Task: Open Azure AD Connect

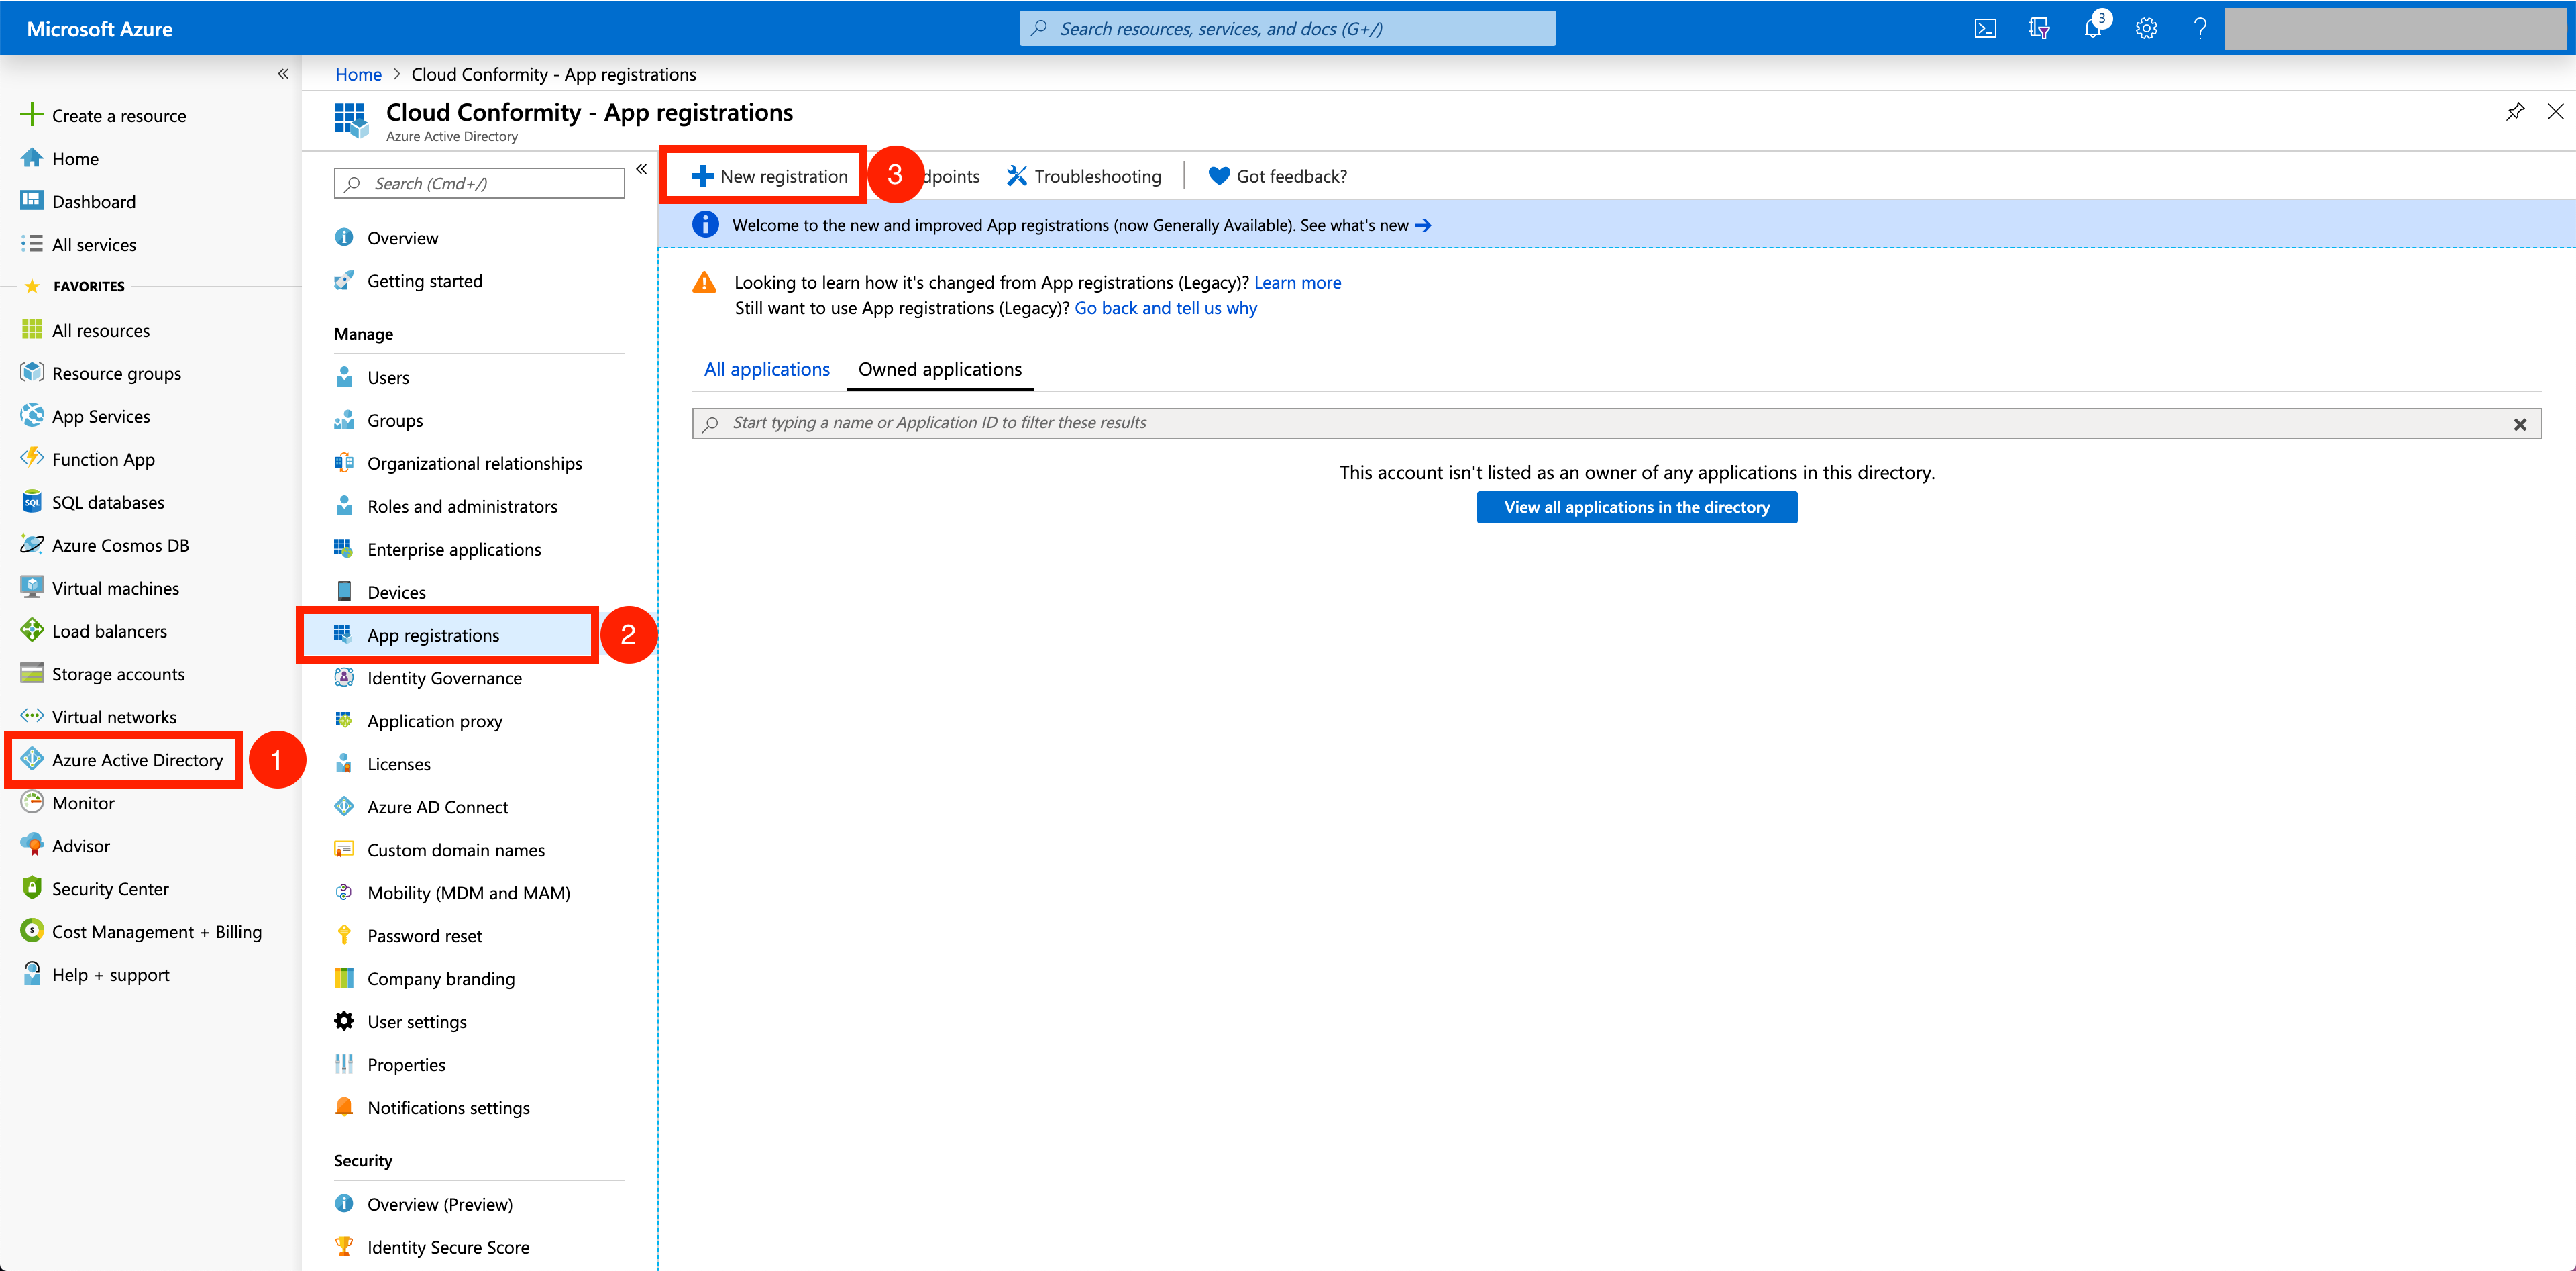Action: coord(421,807)
